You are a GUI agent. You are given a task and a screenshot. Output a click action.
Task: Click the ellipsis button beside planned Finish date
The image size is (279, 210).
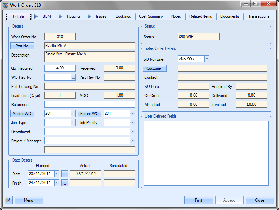pyautogui.click(x=65, y=183)
